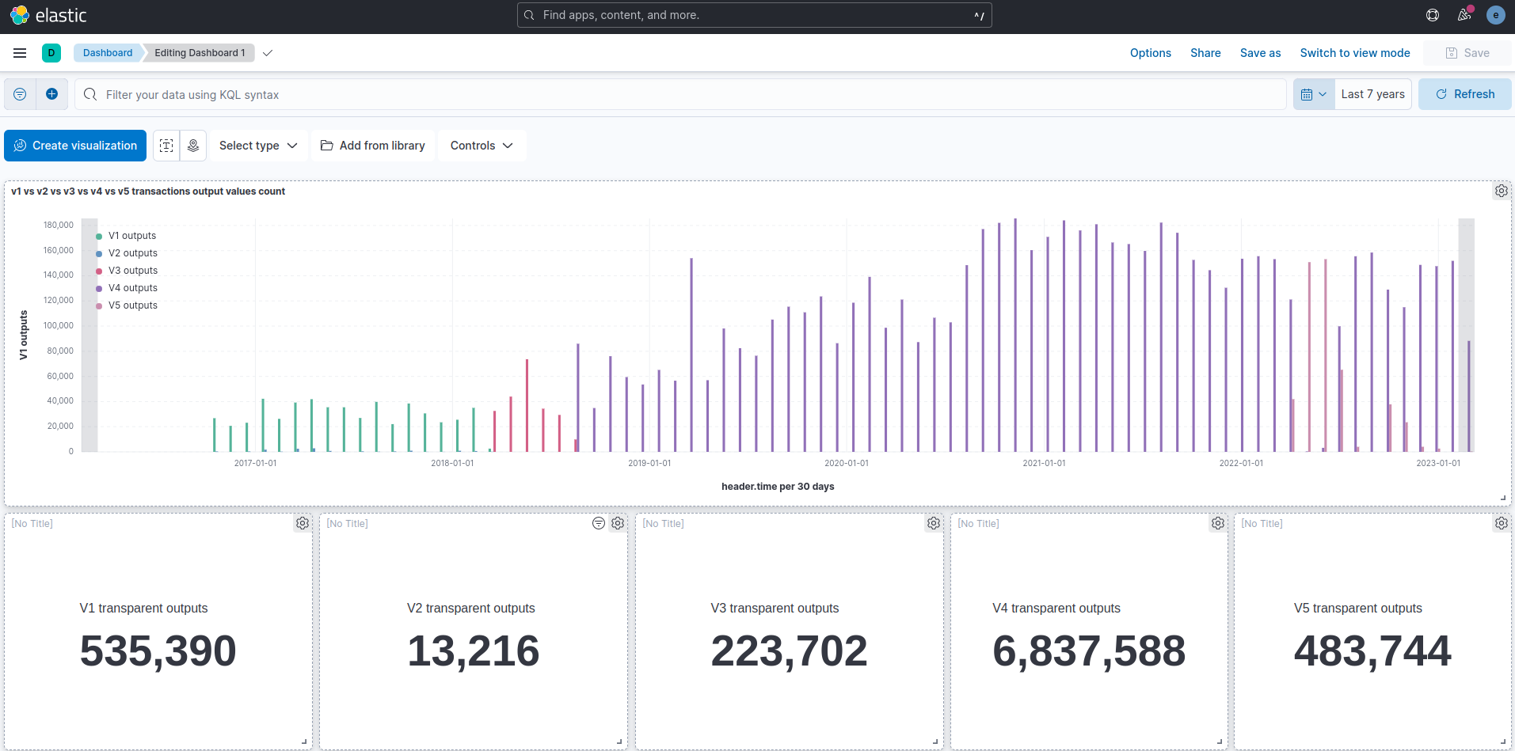This screenshot has height=751, width=1515.
Task: Open panel options gear on main chart
Action: 1501,191
